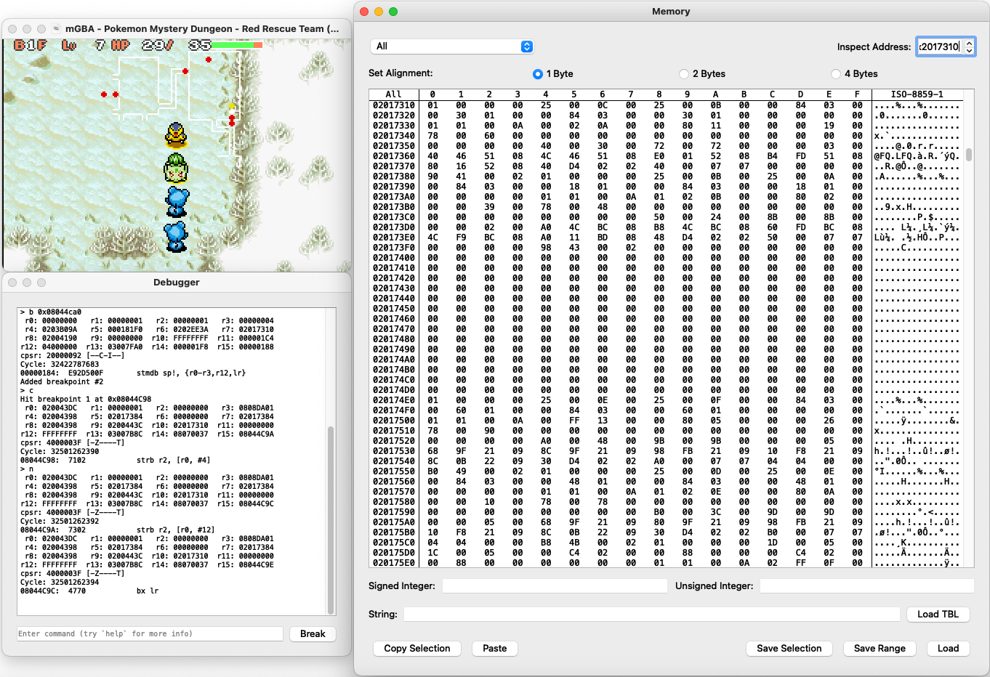Click the green zoom button on Memory window

click(393, 12)
